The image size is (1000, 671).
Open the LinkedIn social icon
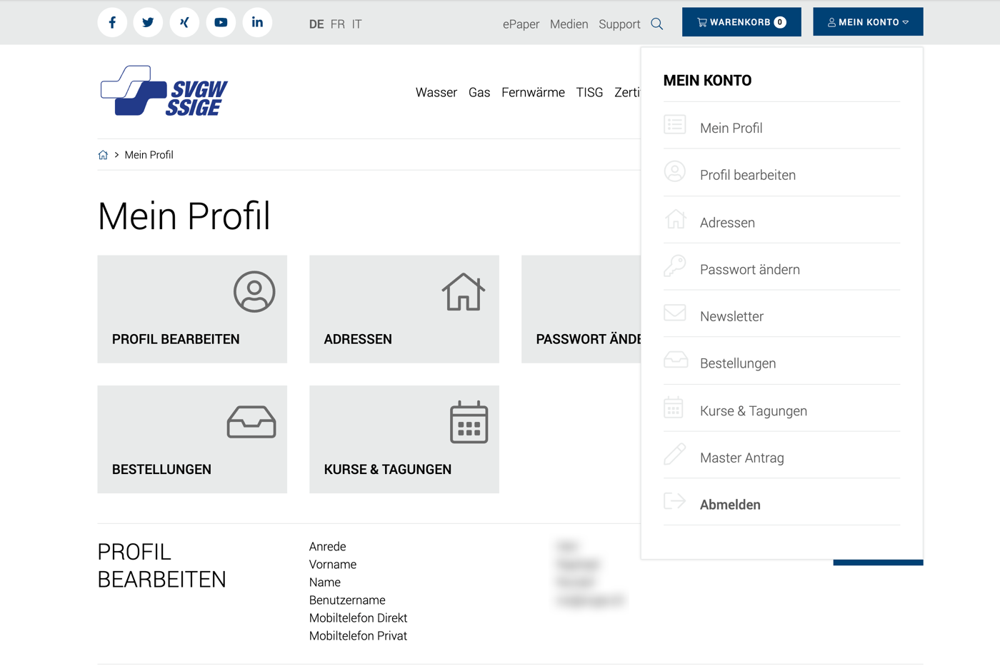pyautogui.click(x=257, y=22)
